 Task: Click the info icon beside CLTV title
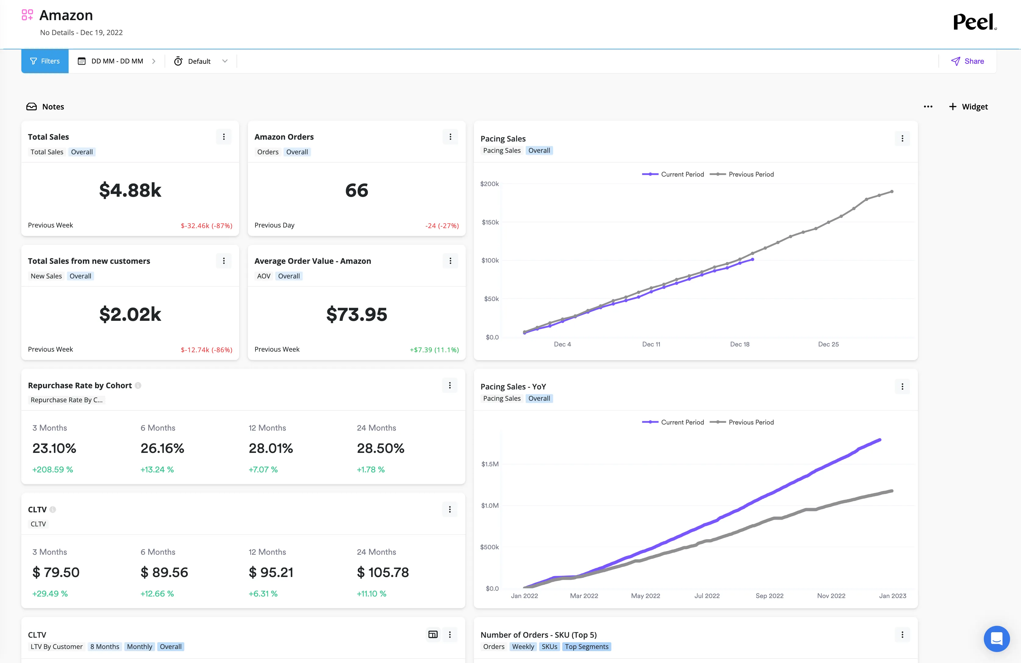tap(53, 509)
